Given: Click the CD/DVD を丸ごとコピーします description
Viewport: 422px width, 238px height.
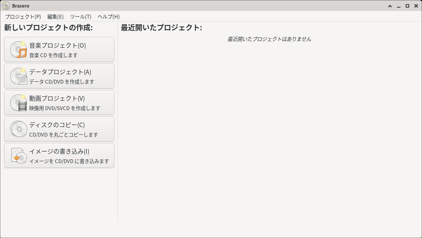Looking at the screenshot, I should (64, 135).
